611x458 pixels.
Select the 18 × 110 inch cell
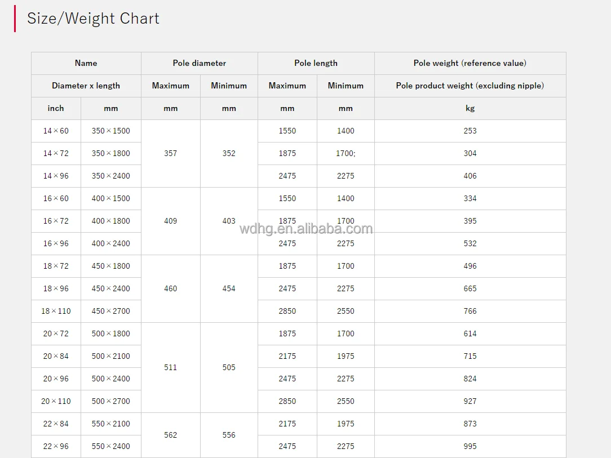tap(56, 311)
